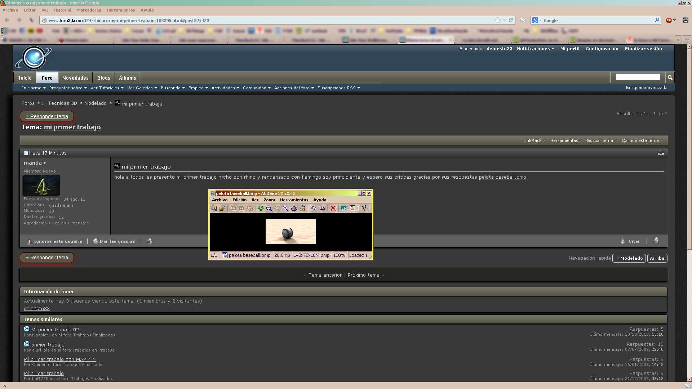Switch to the Novedades tab
Screen dimensions: 692x389
pyautogui.click(x=75, y=78)
